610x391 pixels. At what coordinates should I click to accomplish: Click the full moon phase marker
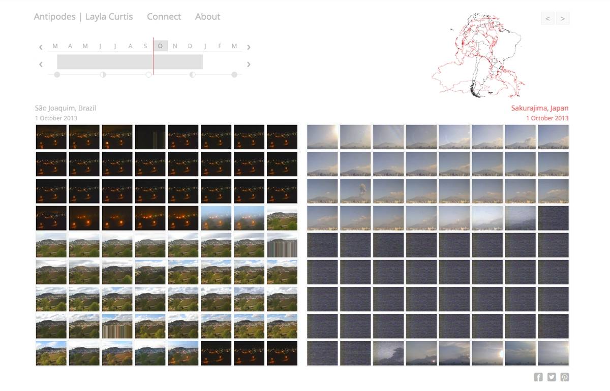pos(148,75)
